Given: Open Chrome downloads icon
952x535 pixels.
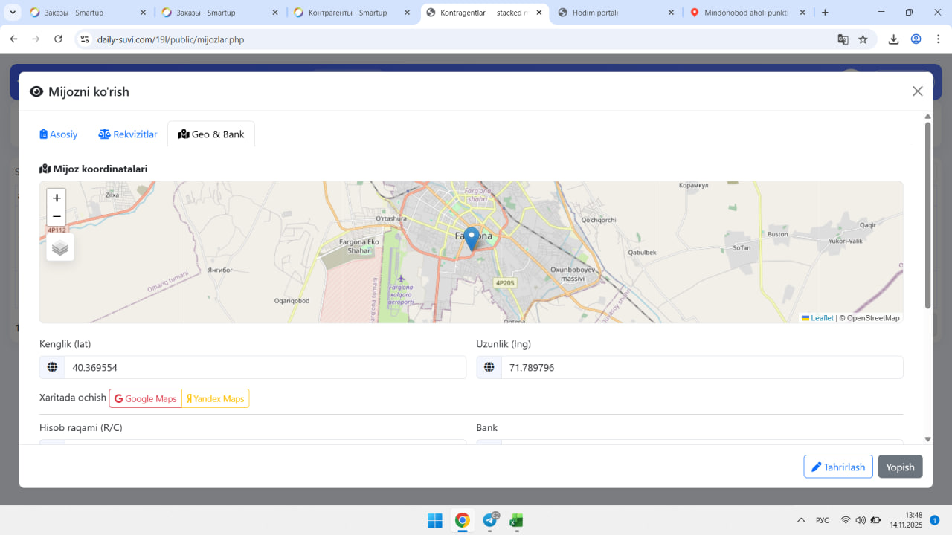Looking at the screenshot, I should 894,39.
